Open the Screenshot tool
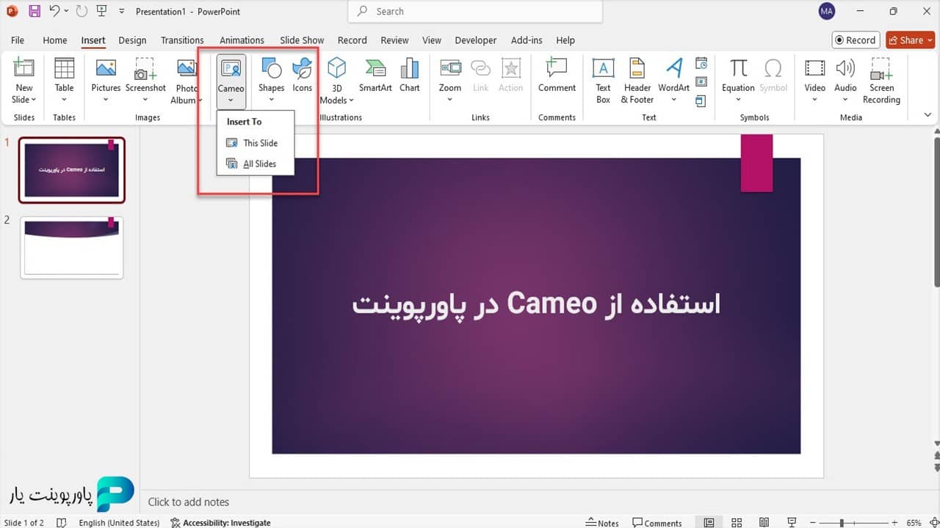The width and height of the screenshot is (940, 528). click(145, 81)
